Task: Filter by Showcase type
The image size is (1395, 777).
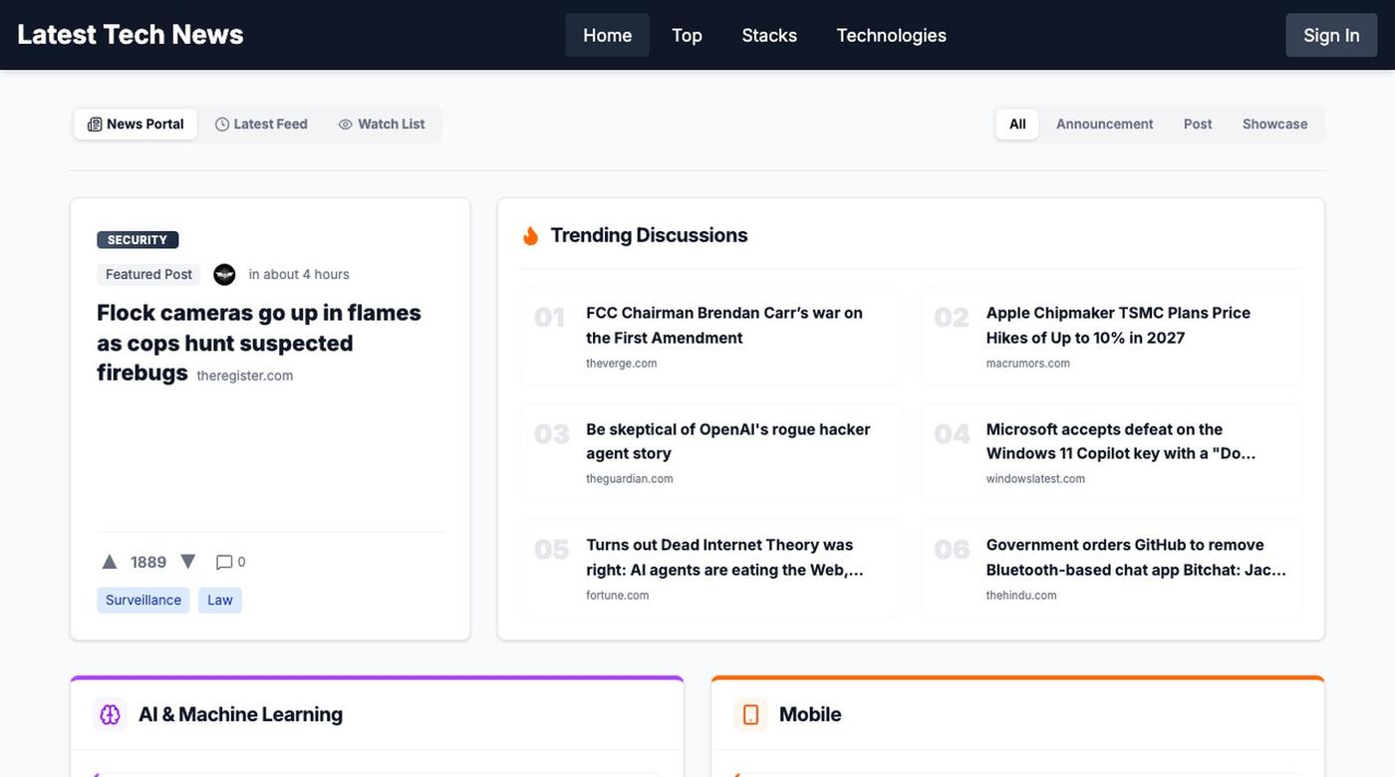Action: coord(1274,125)
